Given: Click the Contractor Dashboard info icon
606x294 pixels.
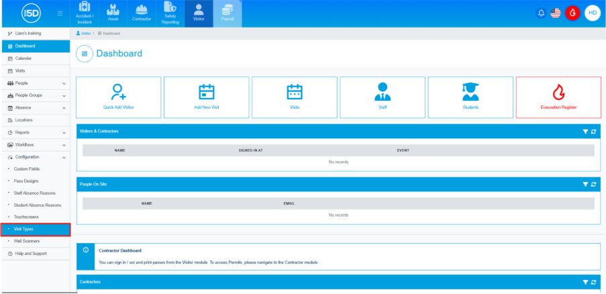Looking at the screenshot, I should point(86,250).
